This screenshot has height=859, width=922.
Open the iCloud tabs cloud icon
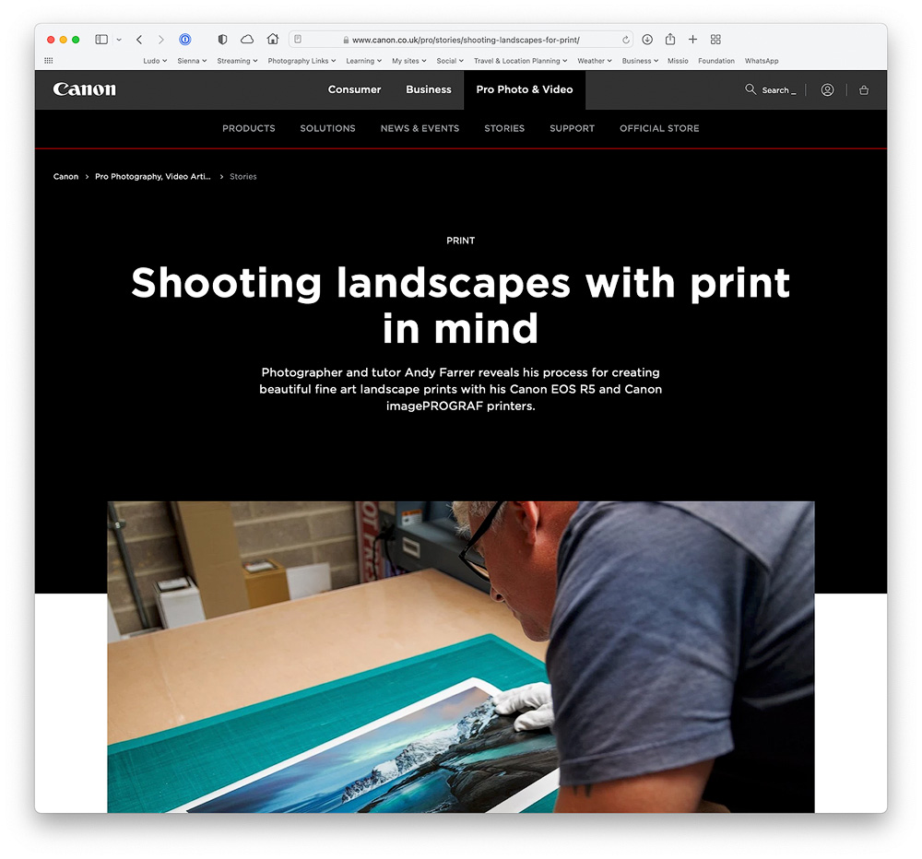pos(247,40)
